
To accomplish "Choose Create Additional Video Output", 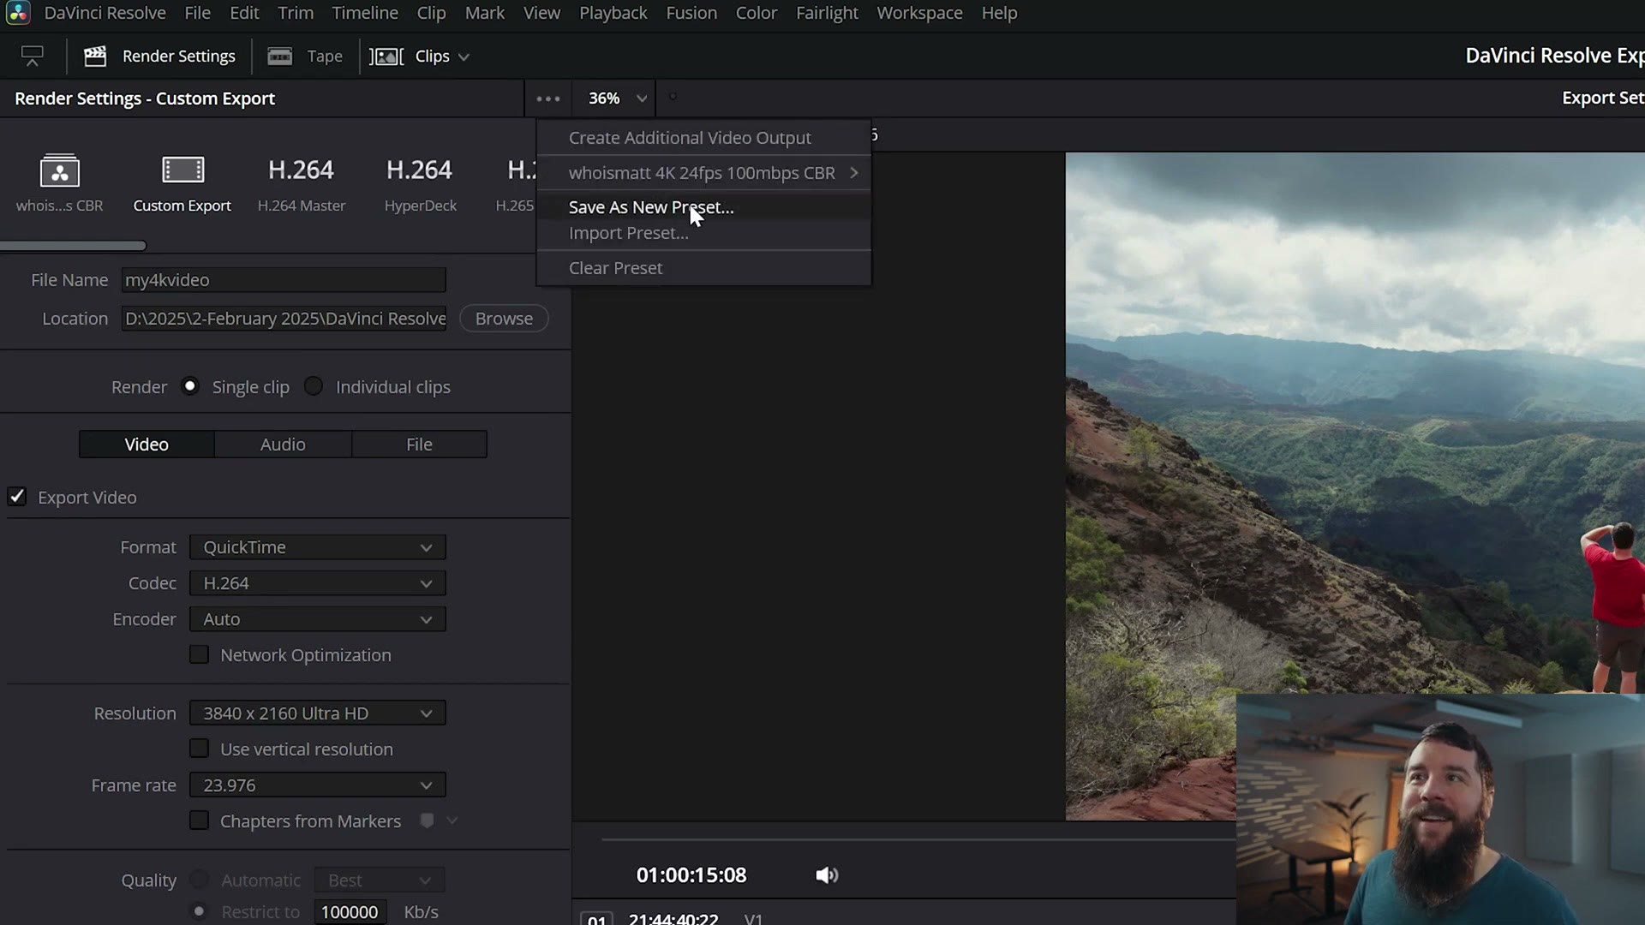I will (x=704, y=138).
